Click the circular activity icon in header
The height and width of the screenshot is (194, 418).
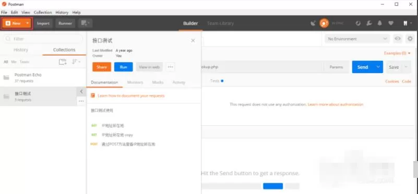358,23
